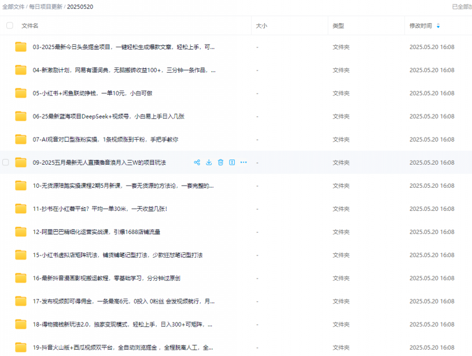The height and width of the screenshot is (356, 472).
Task: Open folder 06-25最新蓝海项目DeepSeek+视频号
Action: pos(108,116)
